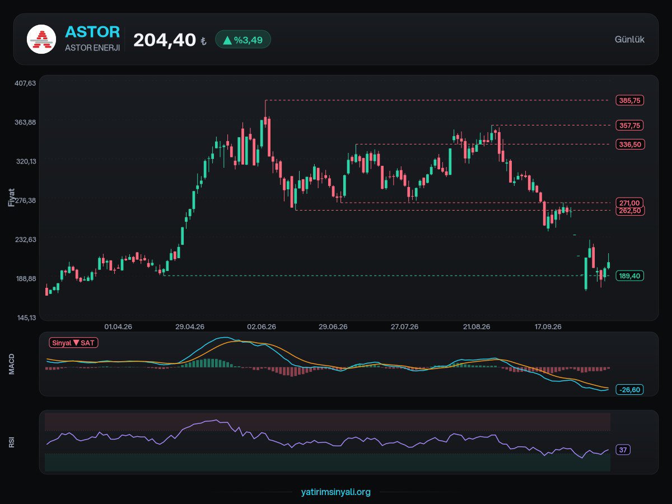The height and width of the screenshot is (504, 672).
Task: Click the Fiyat axis title
Action: click(x=11, y=198)
